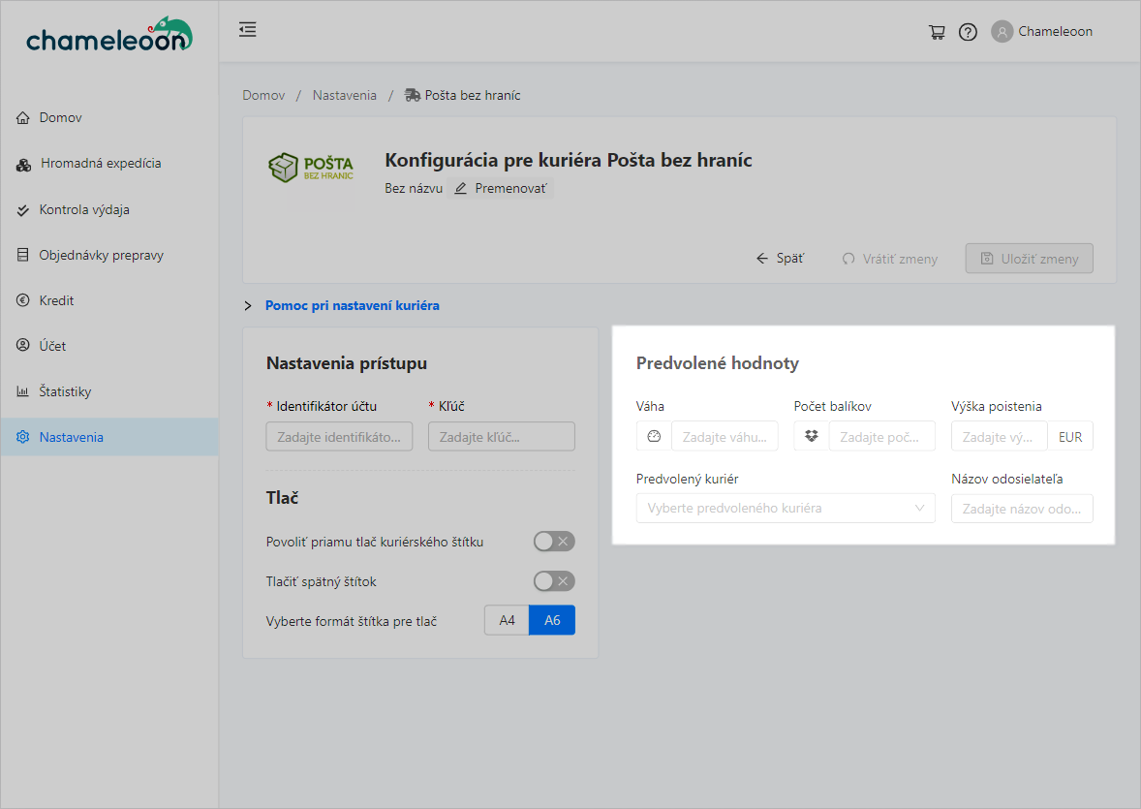Click the Chameleoon logo

point(108,35)
